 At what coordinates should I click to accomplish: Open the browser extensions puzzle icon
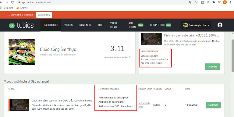pyautogui.click(x=214, y=2)
